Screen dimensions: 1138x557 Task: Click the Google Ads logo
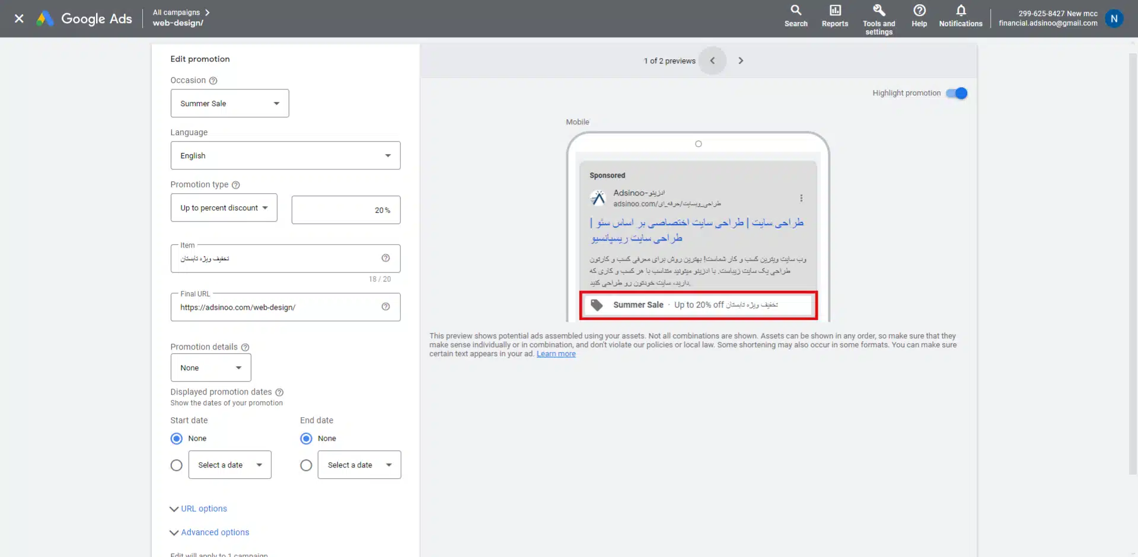click(x=84, y=18)
